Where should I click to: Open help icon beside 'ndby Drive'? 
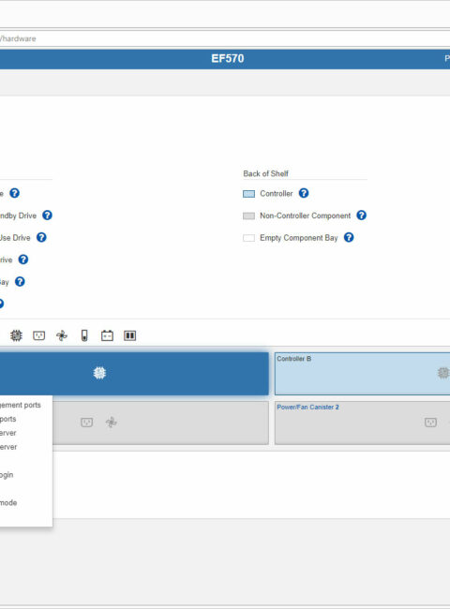[x=47, y=215]
